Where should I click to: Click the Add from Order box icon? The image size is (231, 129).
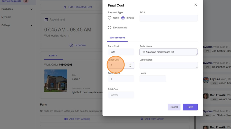(142, 119)
